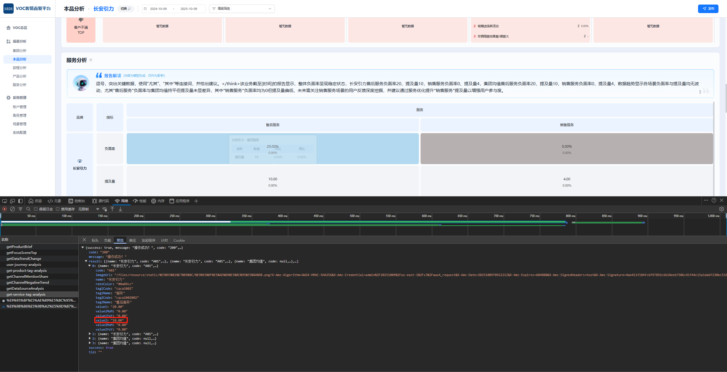Open network conditions settings icon
The image size is (727, 372).
105,209
